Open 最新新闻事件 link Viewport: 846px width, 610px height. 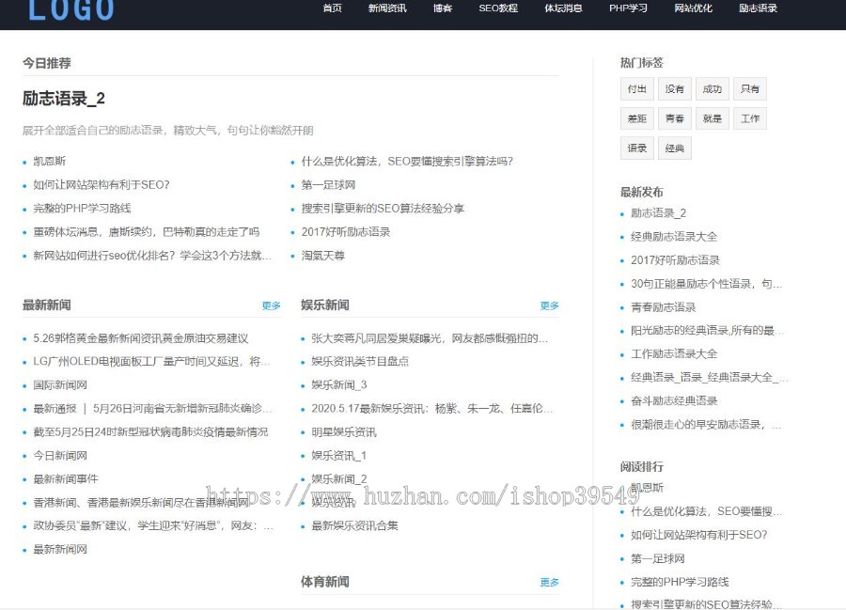pos(65,479)
